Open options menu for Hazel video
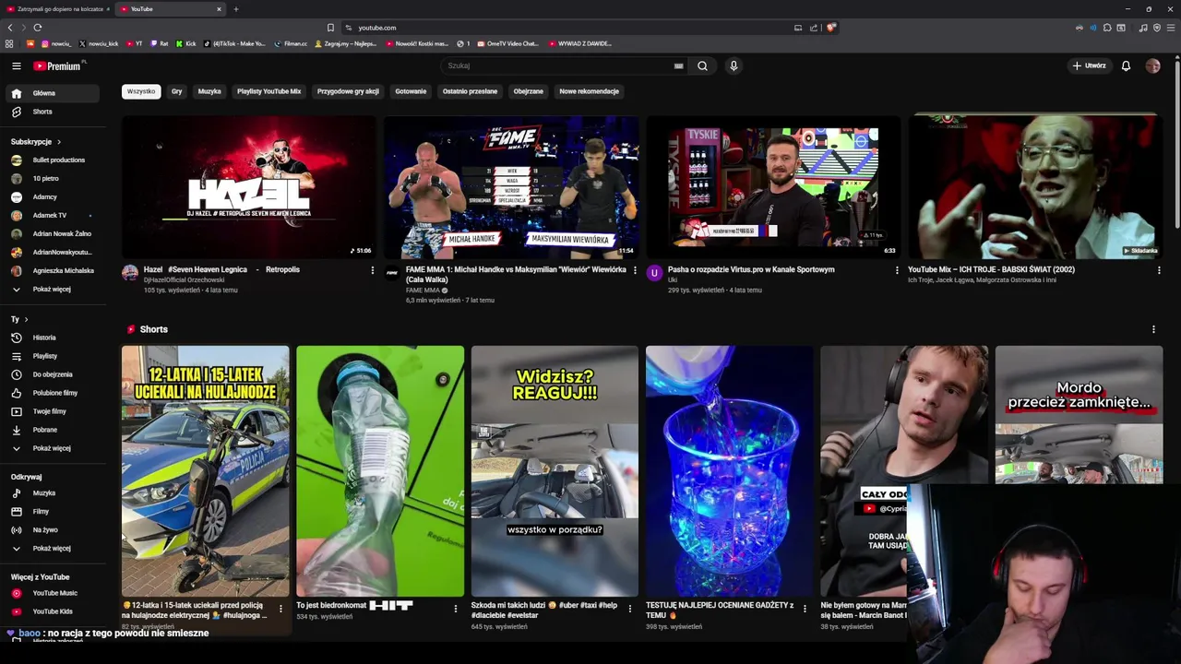 coord(373,270)
